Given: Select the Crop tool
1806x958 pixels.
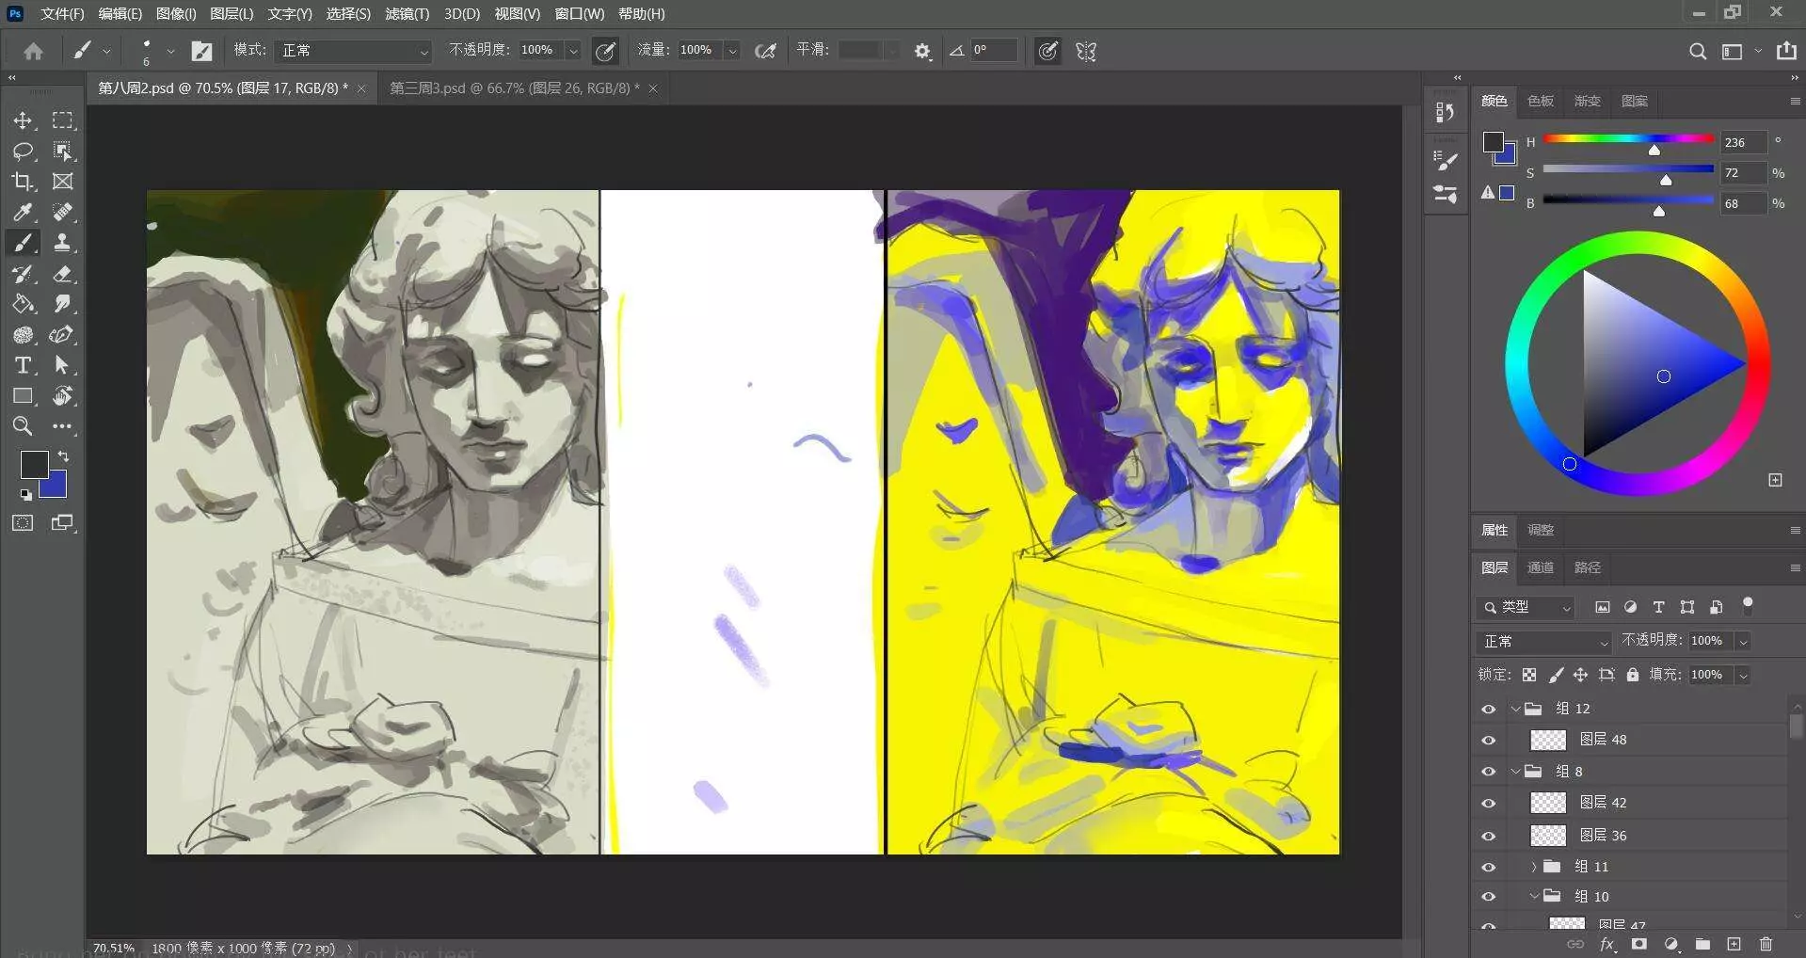Looking at the screenshot, I should 23,182.
